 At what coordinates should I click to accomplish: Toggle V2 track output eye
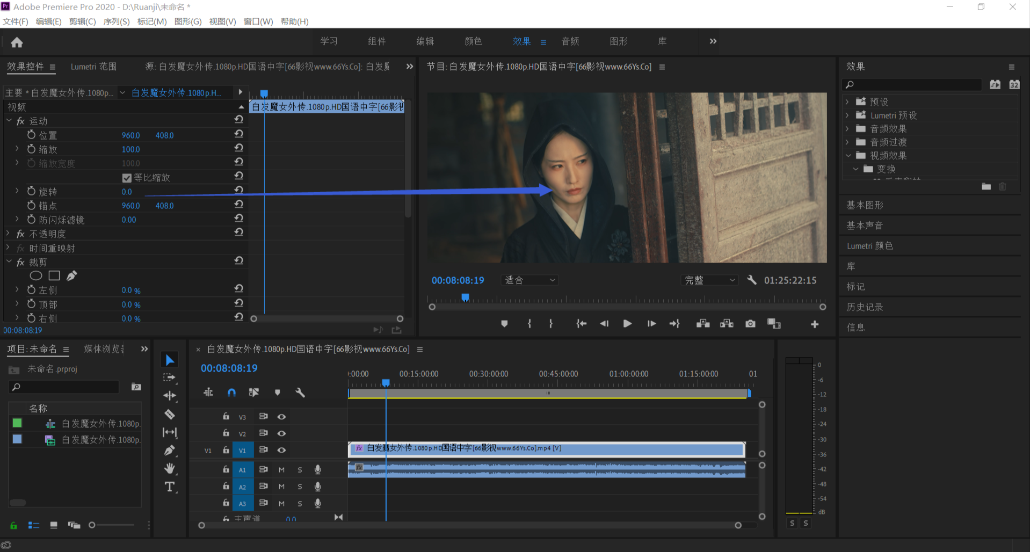click(281, 433)
